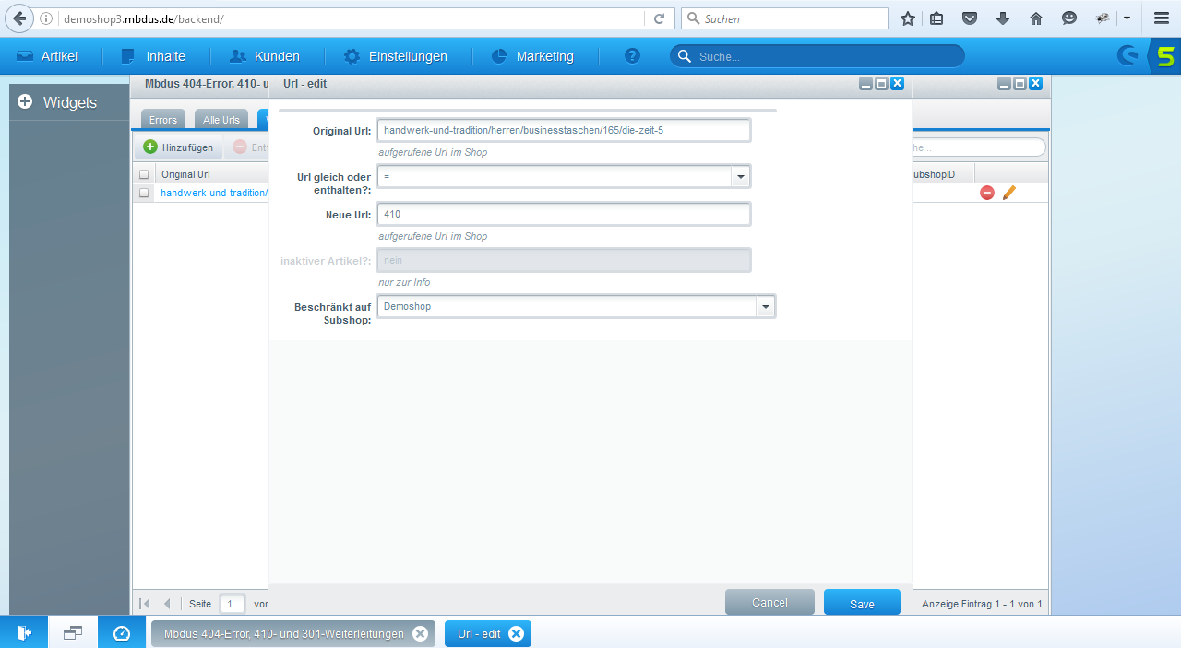The width and height of the screenshot is (1181, 648).
Task: Click the window overview icon in the bottom taskbar
Action: [72, 632]
